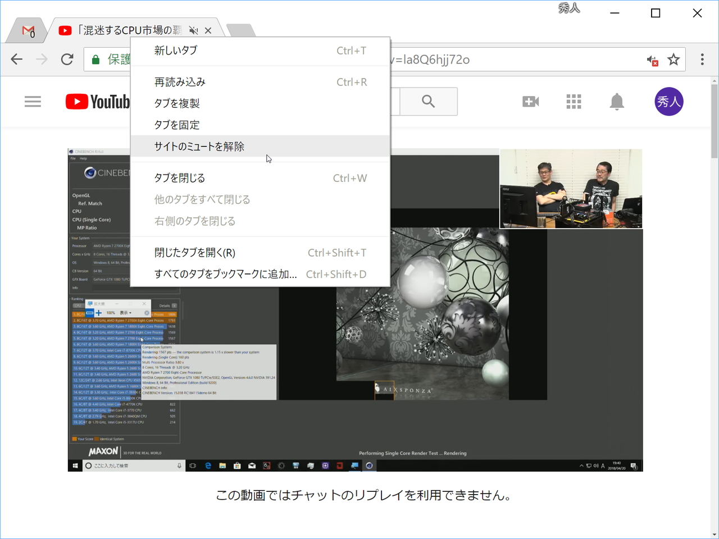Select 新しいタブ from the context menu
This screenshot has height=539, width=719.
pyautogui.click(x=260, y=51)
